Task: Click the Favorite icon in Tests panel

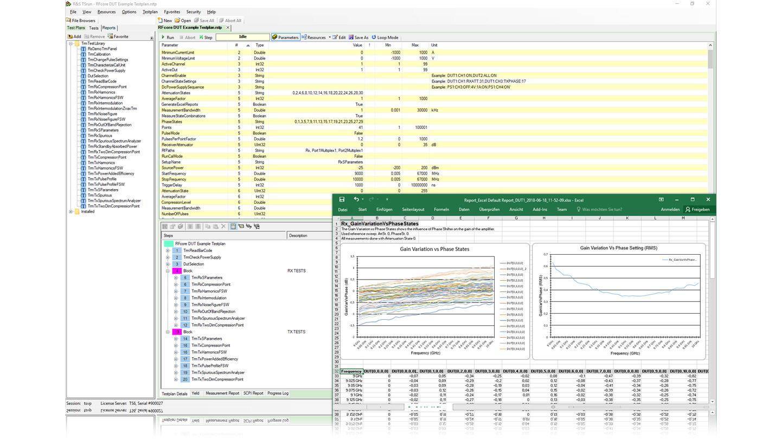Action: 110,36
